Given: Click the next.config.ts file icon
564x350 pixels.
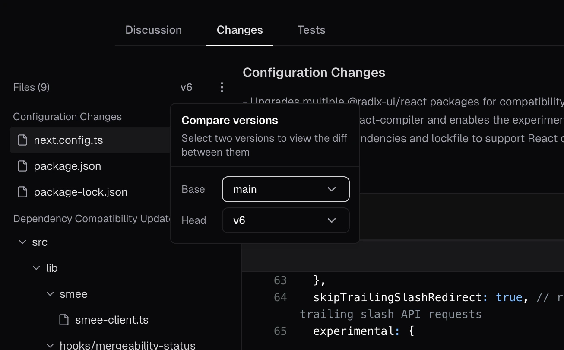Looking at the screenshot, I should pyautogui.click(x=22, y=140).
